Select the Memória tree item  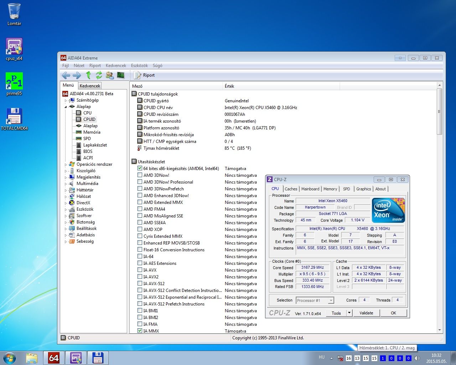coord(92,132)
